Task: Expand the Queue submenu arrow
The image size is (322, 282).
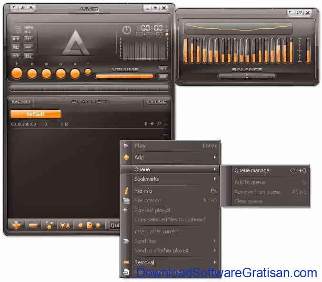Action: (x=215, y=169)
